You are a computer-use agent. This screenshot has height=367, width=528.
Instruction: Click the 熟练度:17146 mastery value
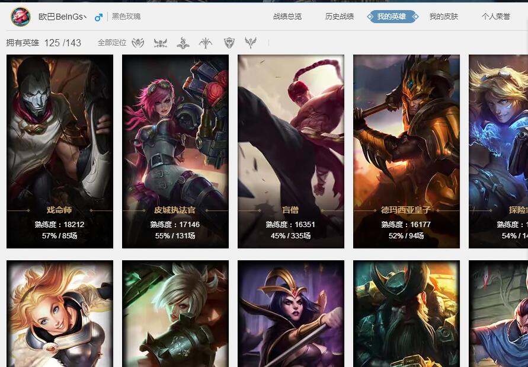coord(175,225)
